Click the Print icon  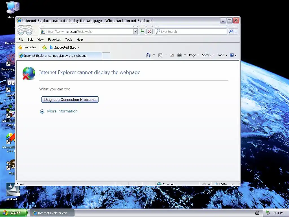[x=179, y=55]
